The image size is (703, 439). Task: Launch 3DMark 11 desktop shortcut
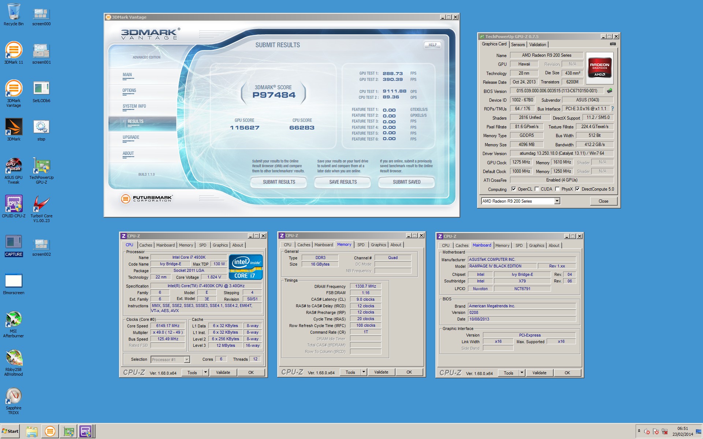point(14,53)
